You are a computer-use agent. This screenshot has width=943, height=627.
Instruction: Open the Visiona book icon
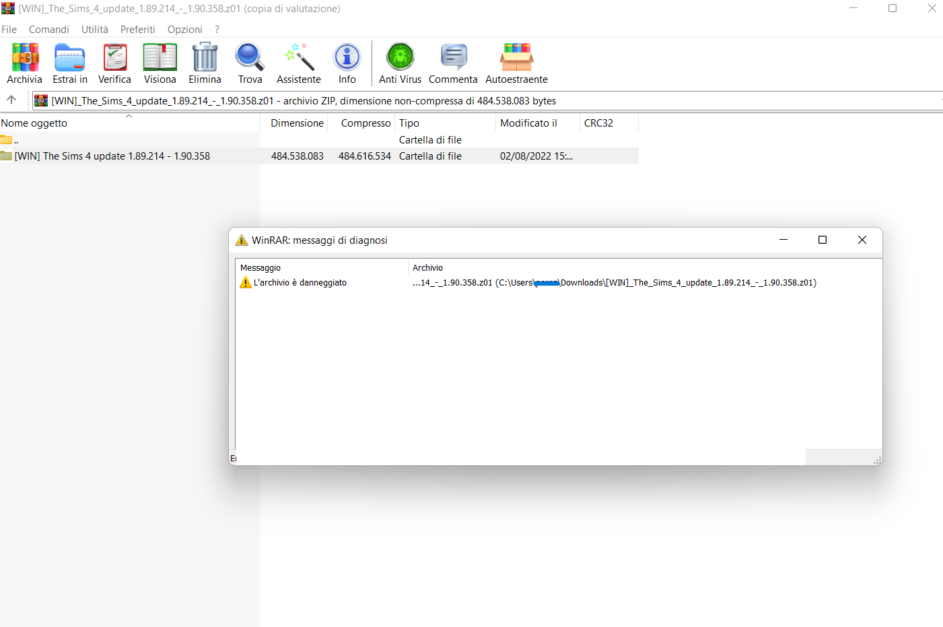[x=160, y=58]
